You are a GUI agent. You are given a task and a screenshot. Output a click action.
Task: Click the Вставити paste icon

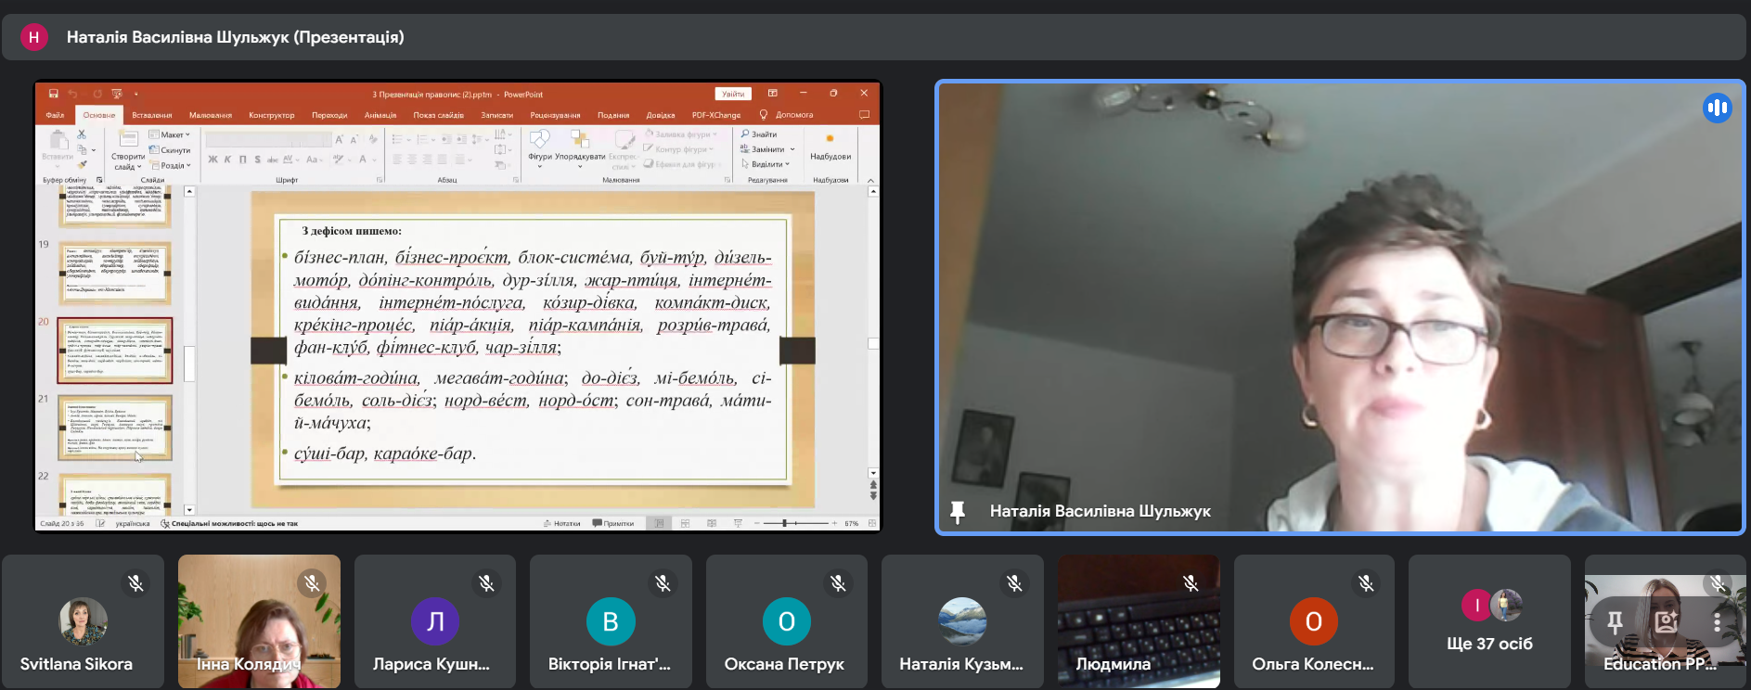click(x=58, y=141)
